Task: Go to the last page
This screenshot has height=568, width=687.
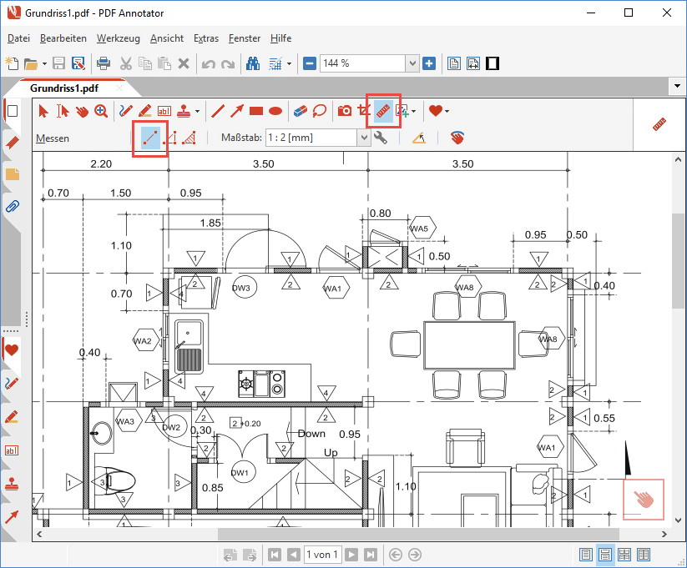Action: tap(371, 555)
